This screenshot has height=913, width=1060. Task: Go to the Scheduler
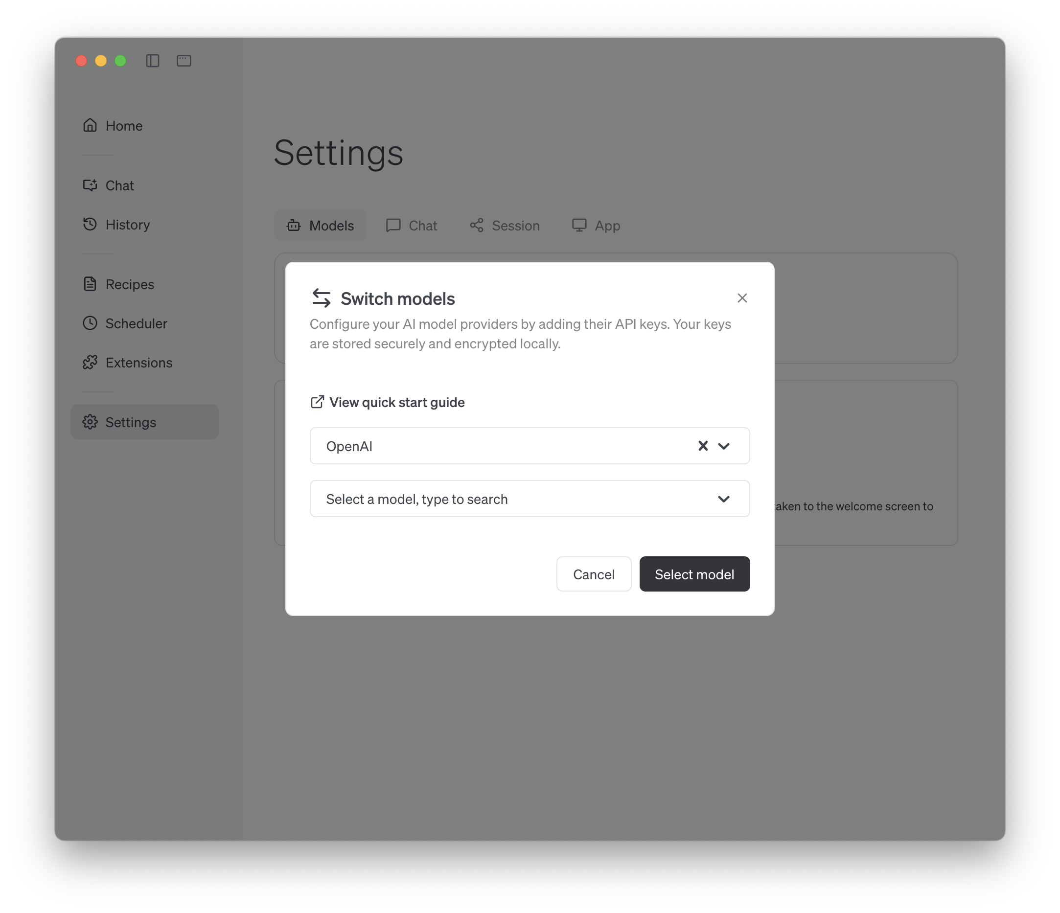click(x=136, y=323)
